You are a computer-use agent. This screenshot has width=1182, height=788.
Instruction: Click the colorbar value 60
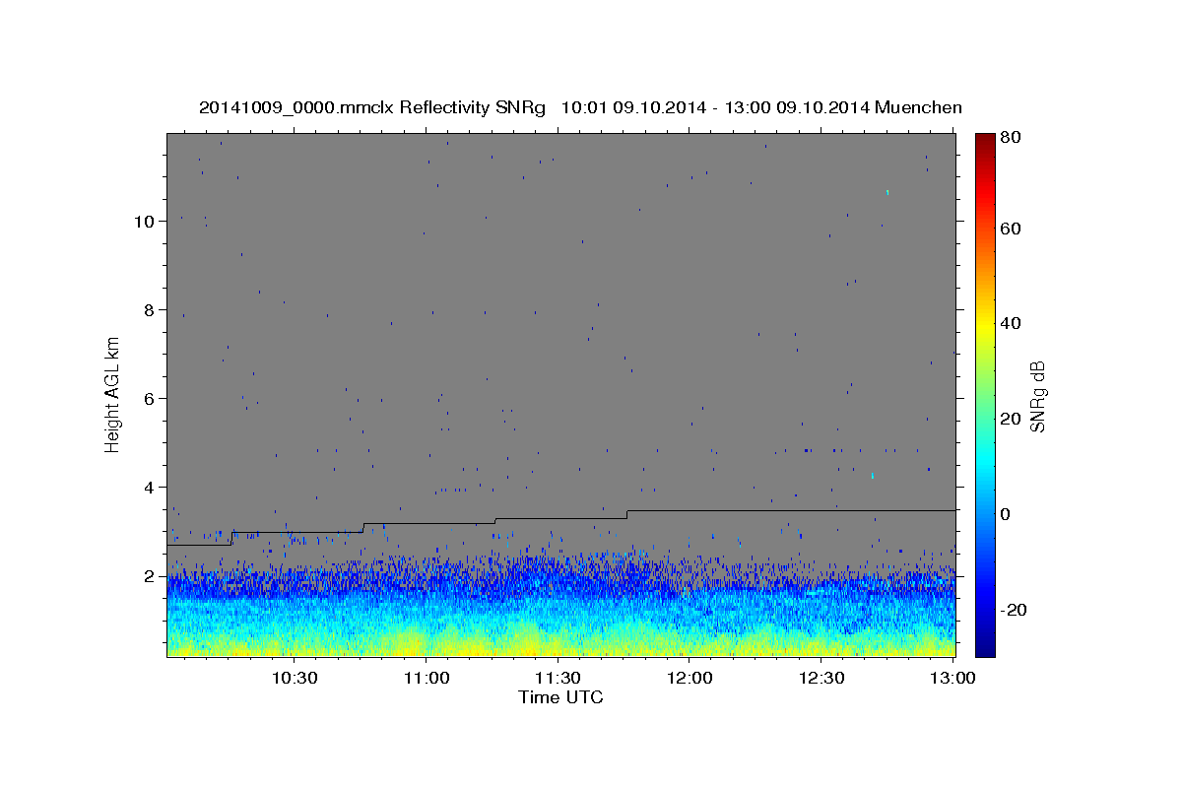(1010, 229)
